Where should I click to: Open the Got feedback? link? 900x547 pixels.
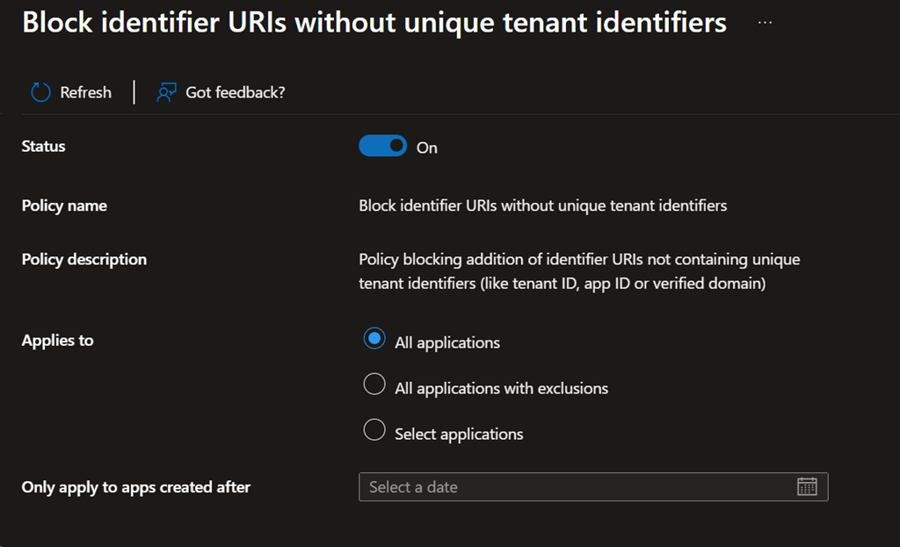point(235,92)
